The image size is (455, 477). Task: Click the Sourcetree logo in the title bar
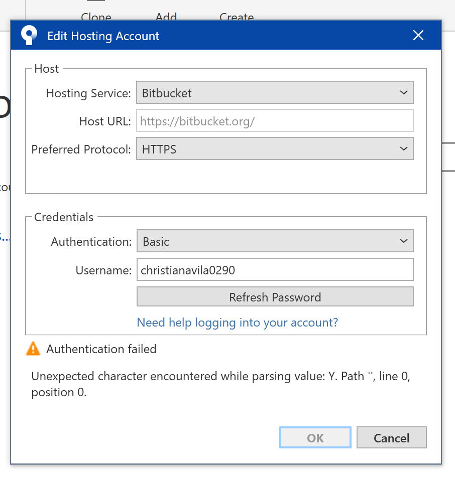[29, 35]
